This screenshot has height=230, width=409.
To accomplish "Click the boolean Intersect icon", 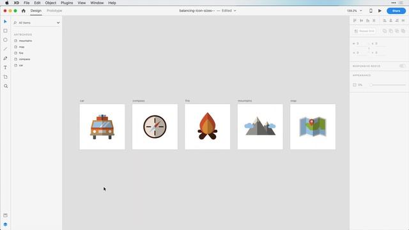I will [x=397, y=31].
